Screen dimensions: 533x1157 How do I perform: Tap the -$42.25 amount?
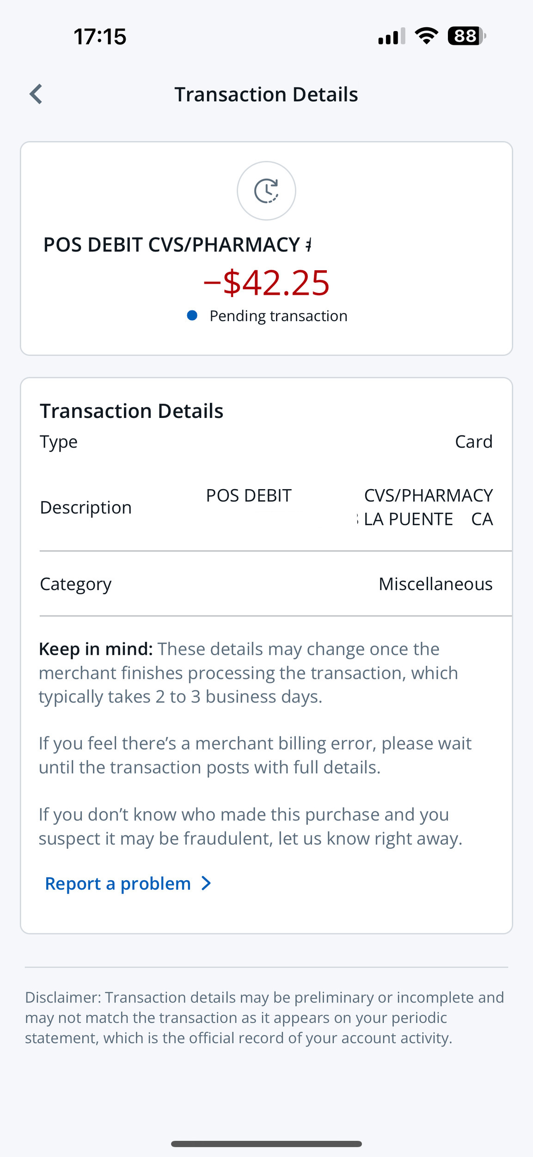click(267, 283)
